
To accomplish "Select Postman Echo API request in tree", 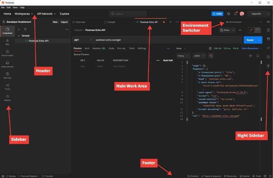I will [x=43, y=41].
